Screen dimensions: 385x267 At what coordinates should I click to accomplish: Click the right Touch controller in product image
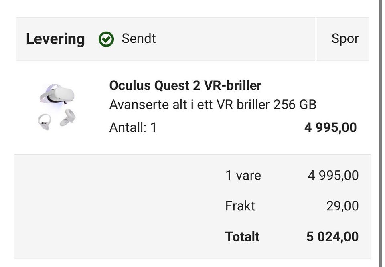click(68, 118)
